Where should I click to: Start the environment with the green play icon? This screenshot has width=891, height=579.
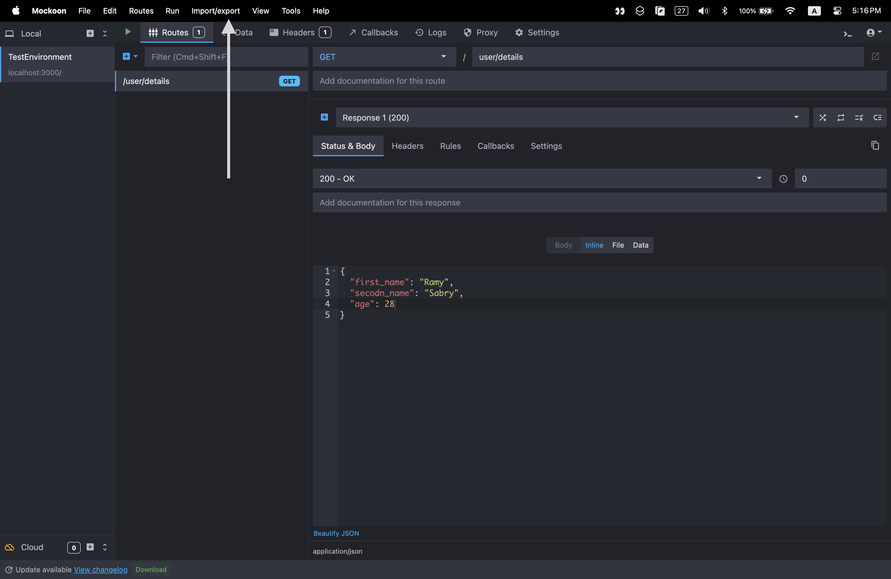128,32
